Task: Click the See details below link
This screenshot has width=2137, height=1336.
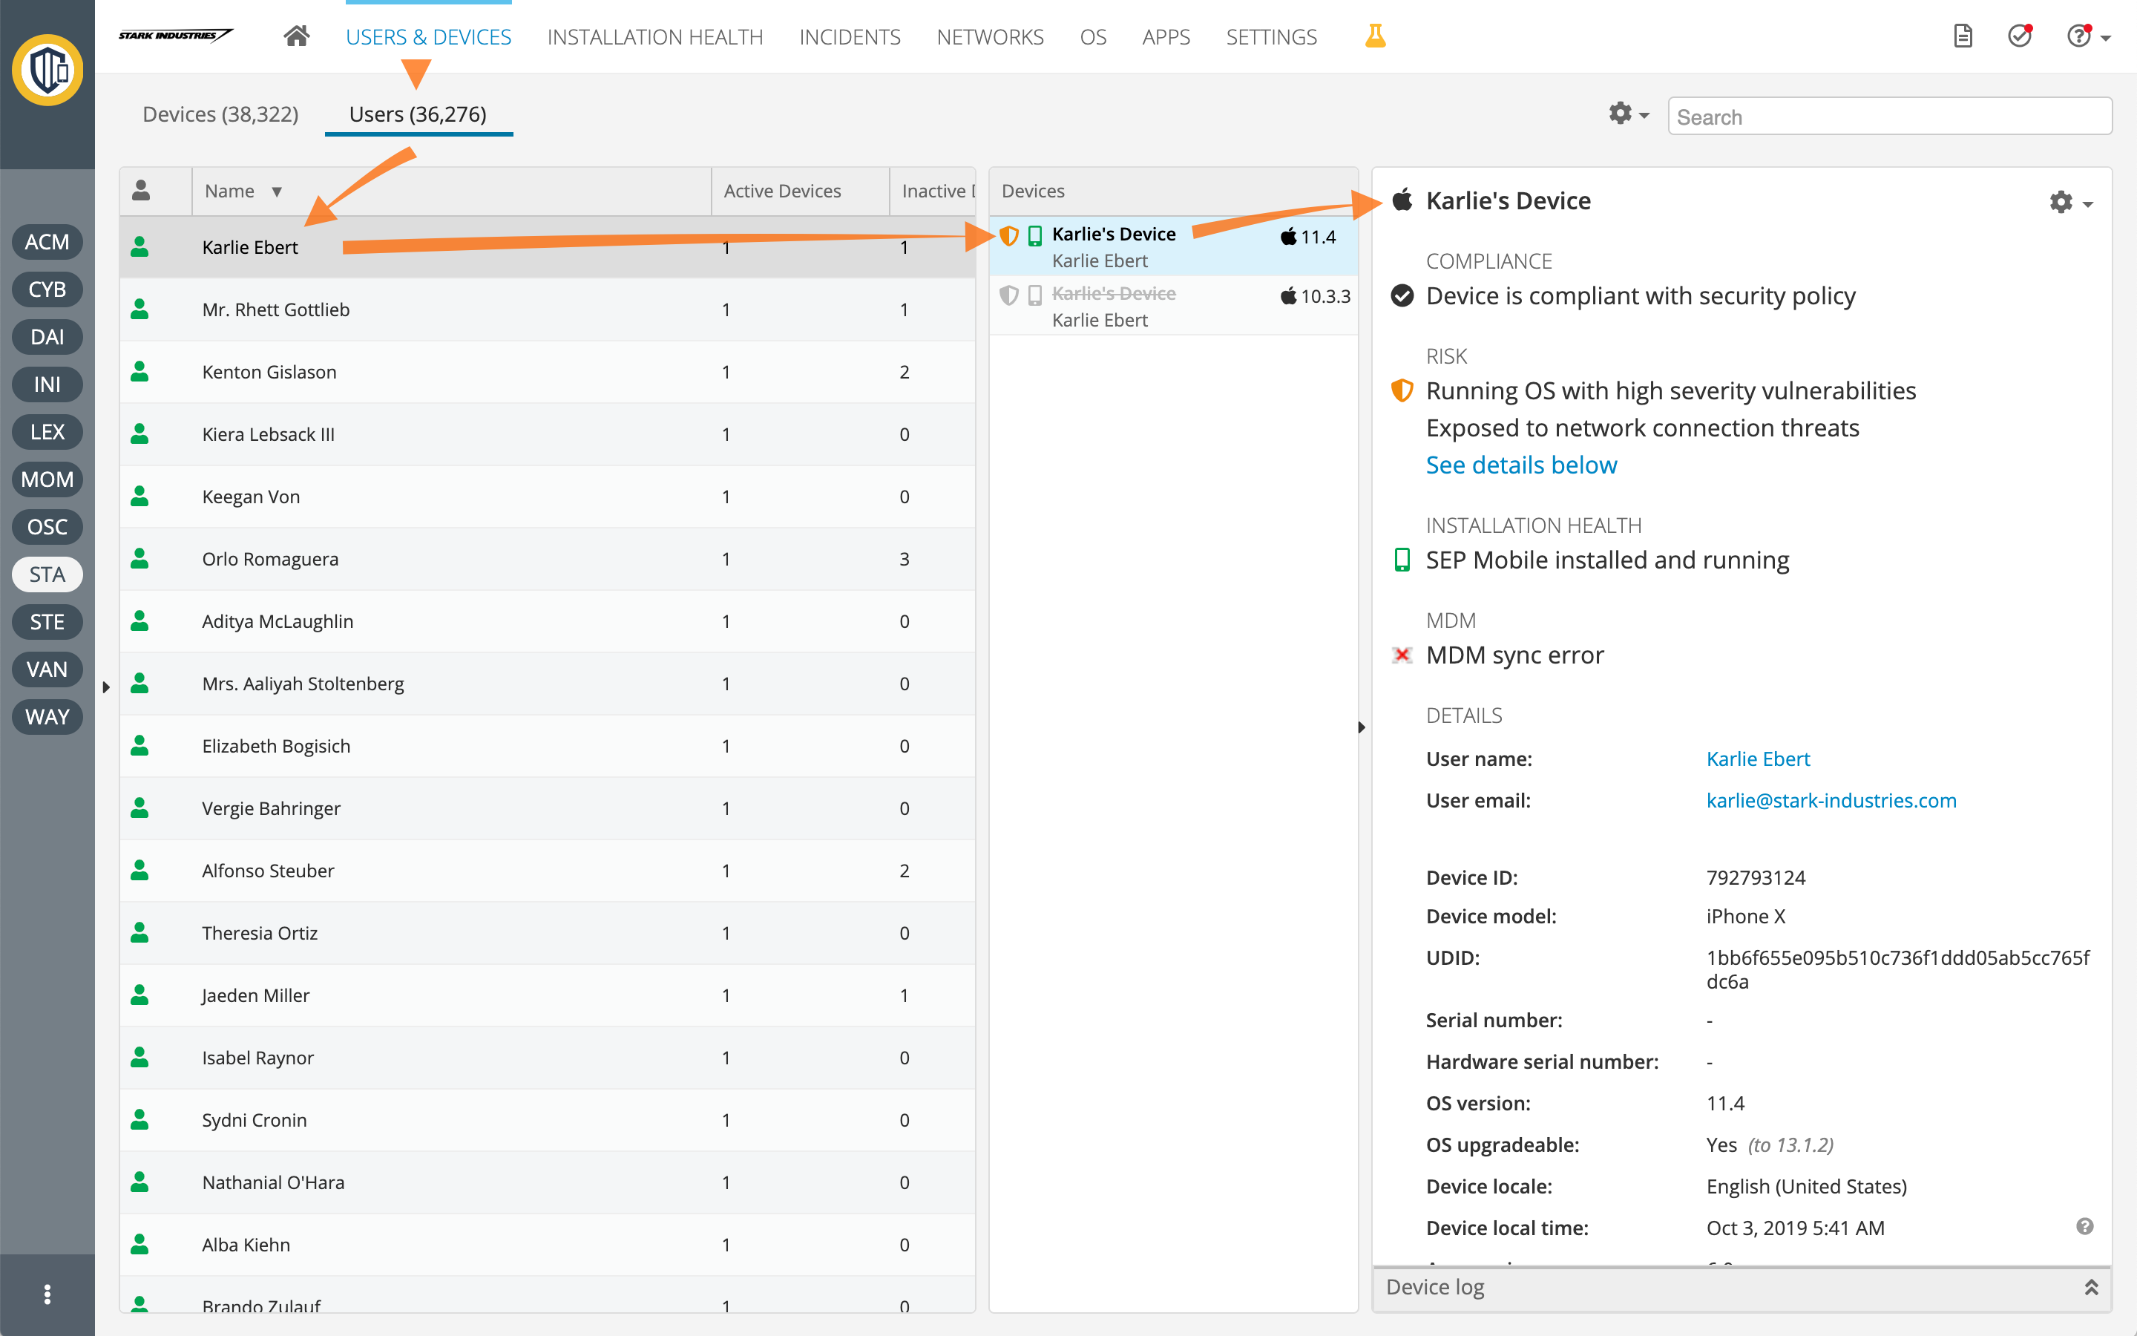Action: pyautogui.click(x=1520, y=464)
